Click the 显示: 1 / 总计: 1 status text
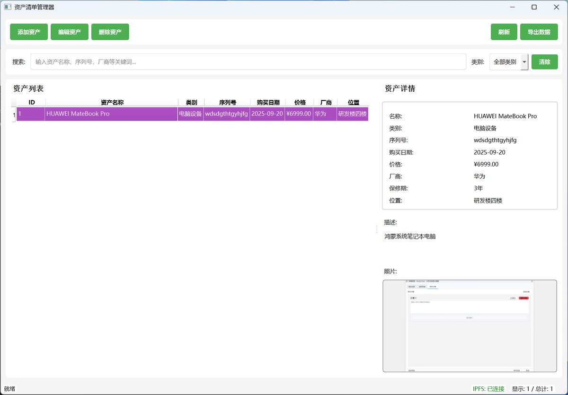 point(532,389)
